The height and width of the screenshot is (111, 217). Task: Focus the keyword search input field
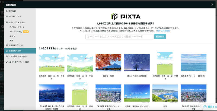pyautogui.click(x=119, y=37)
